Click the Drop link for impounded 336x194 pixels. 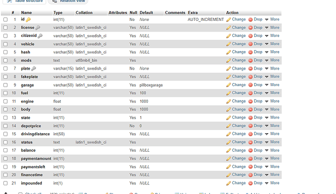(258, 183)
